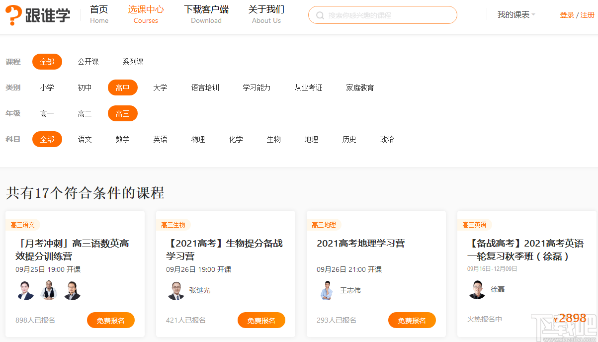Select 小学 category filter
Screen dimensions: 598x342
47,87
